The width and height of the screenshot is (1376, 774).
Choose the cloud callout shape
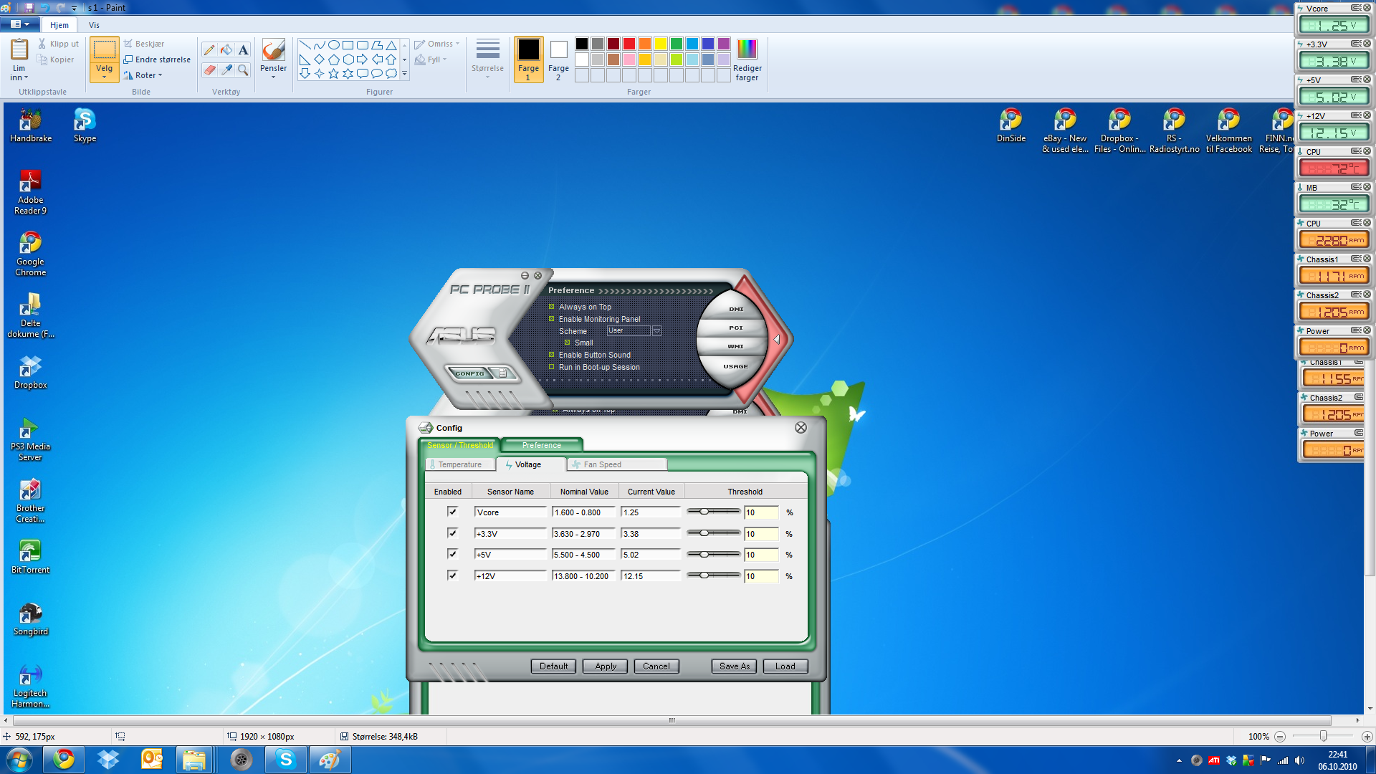coord(391,73)
